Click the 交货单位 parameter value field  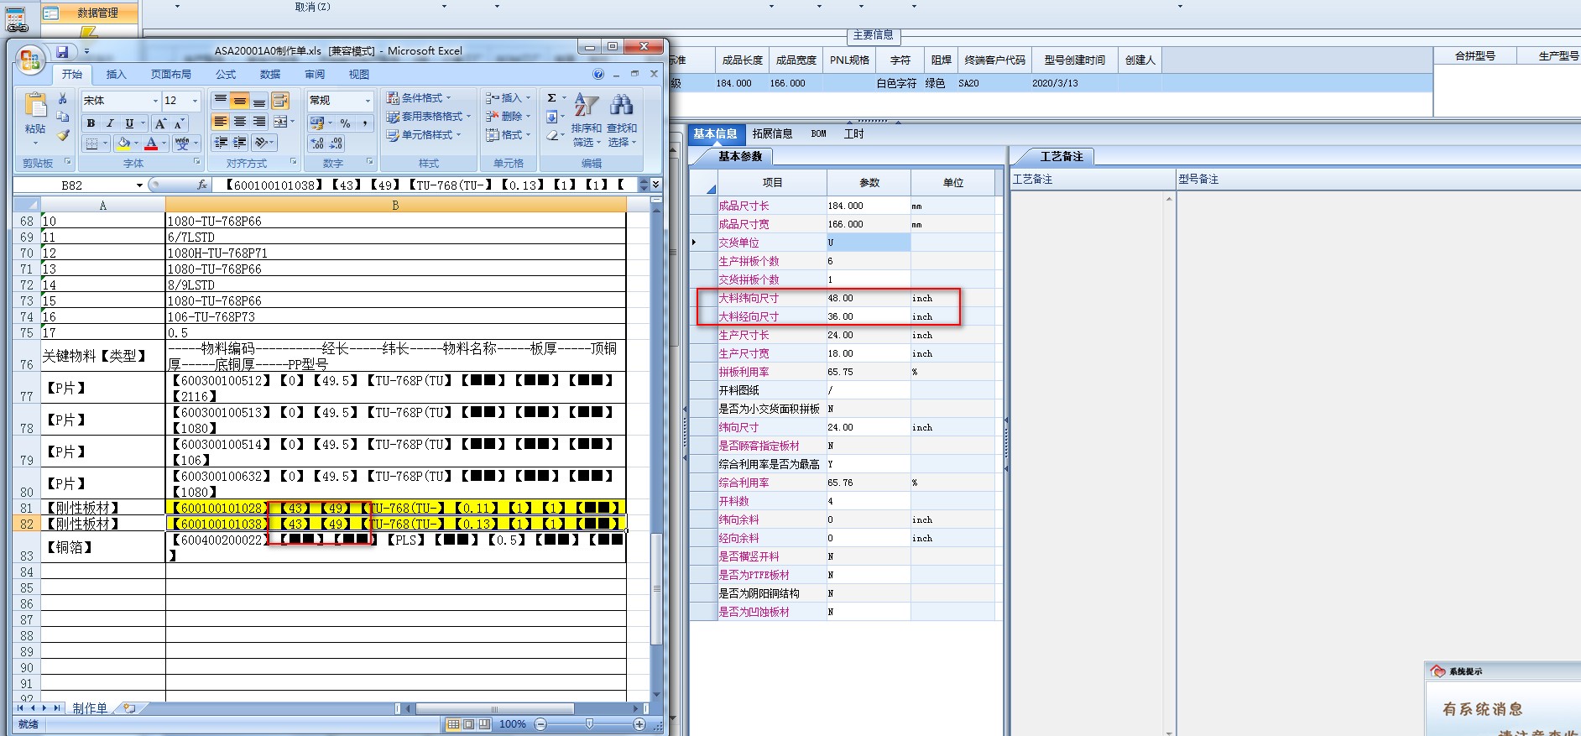click(x=869, y=243)
